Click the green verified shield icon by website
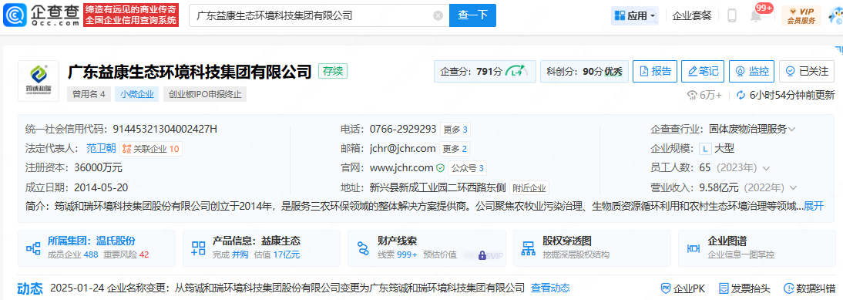The width and height of the screenshot is (843, 300). tap(440, 168)
